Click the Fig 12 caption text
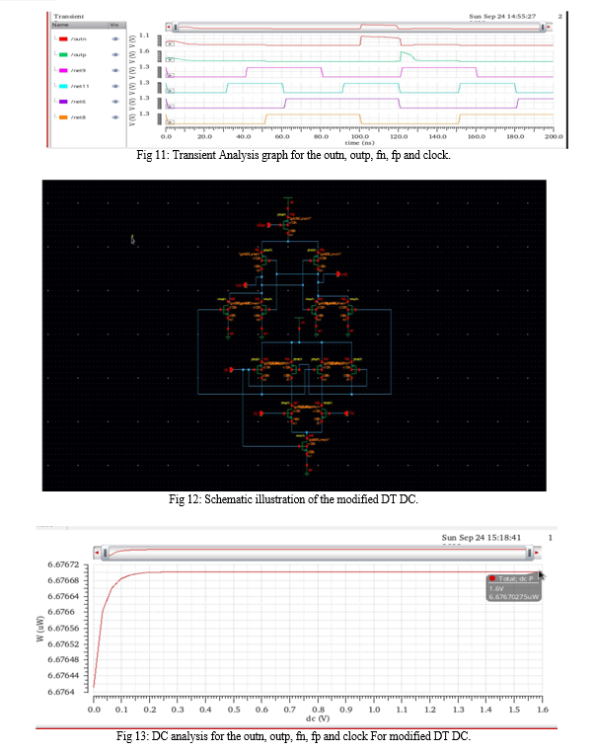The height and width of the screenshot is (751, 594). click(293, 499)
